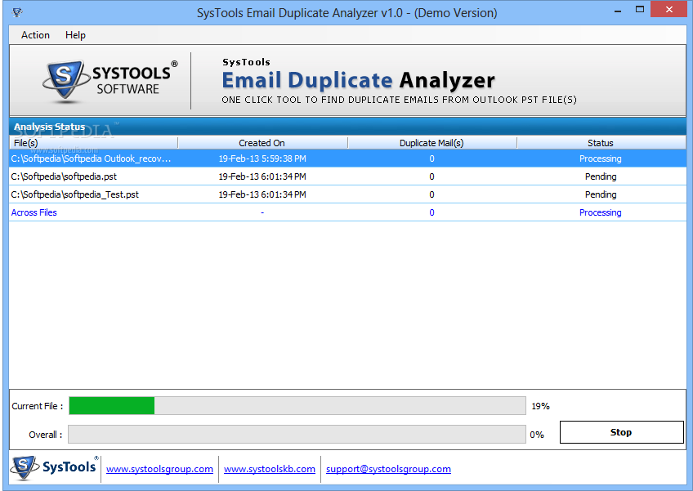Sort by the File(s) column header
The width and height of the screenshot is (693, 491).
click(93, 143)
